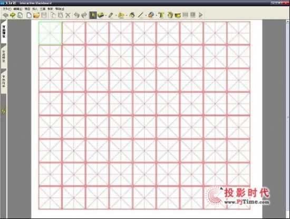Switch to the top vertical sidebar tab
290x219 pixels.
click(4, 32)
